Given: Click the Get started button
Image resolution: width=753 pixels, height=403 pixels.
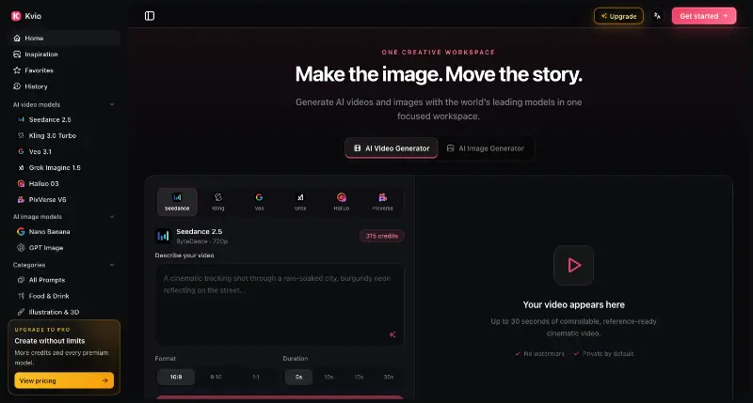Looking at the screenshot, I should click(x=703, y=16).
